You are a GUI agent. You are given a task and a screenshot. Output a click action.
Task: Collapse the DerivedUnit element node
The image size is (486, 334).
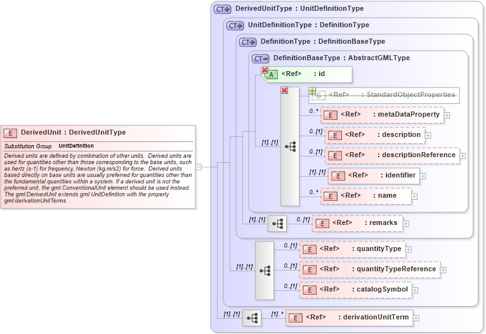point(199,167)
